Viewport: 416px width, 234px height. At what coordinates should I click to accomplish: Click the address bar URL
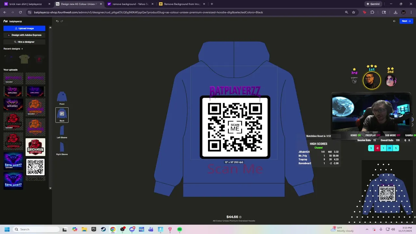pyautogui.click(x=148, y=12)
